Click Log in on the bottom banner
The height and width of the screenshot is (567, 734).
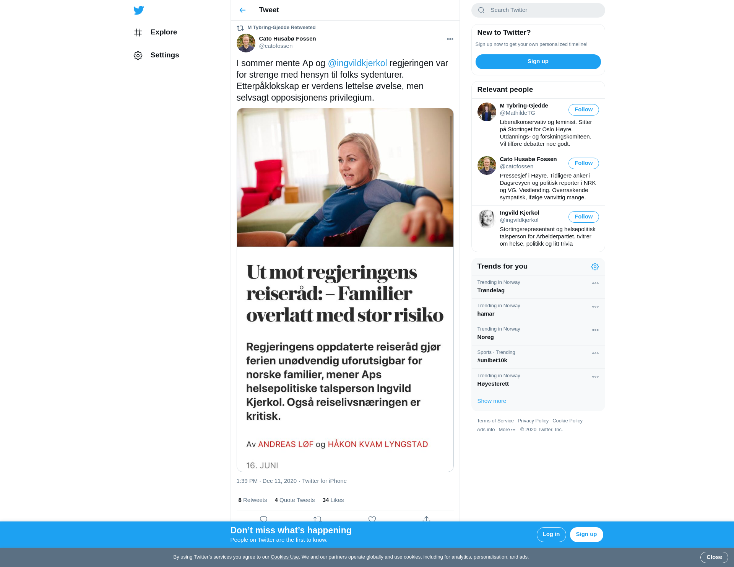pyautogui.click(x=551, y=534)
